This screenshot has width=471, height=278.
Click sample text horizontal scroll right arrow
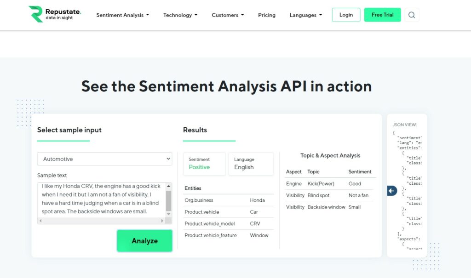pyautogui.click(x=162, y=221)
